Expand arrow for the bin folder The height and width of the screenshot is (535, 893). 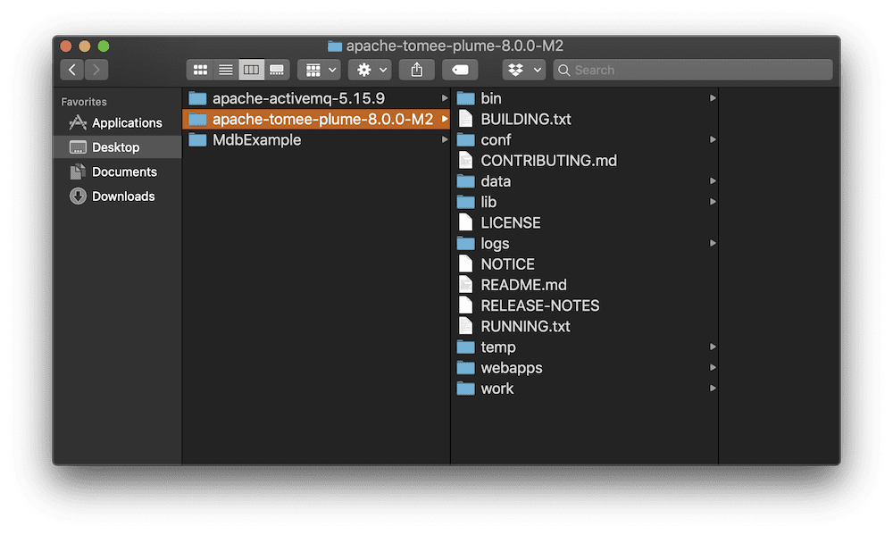tap(713, 98)
